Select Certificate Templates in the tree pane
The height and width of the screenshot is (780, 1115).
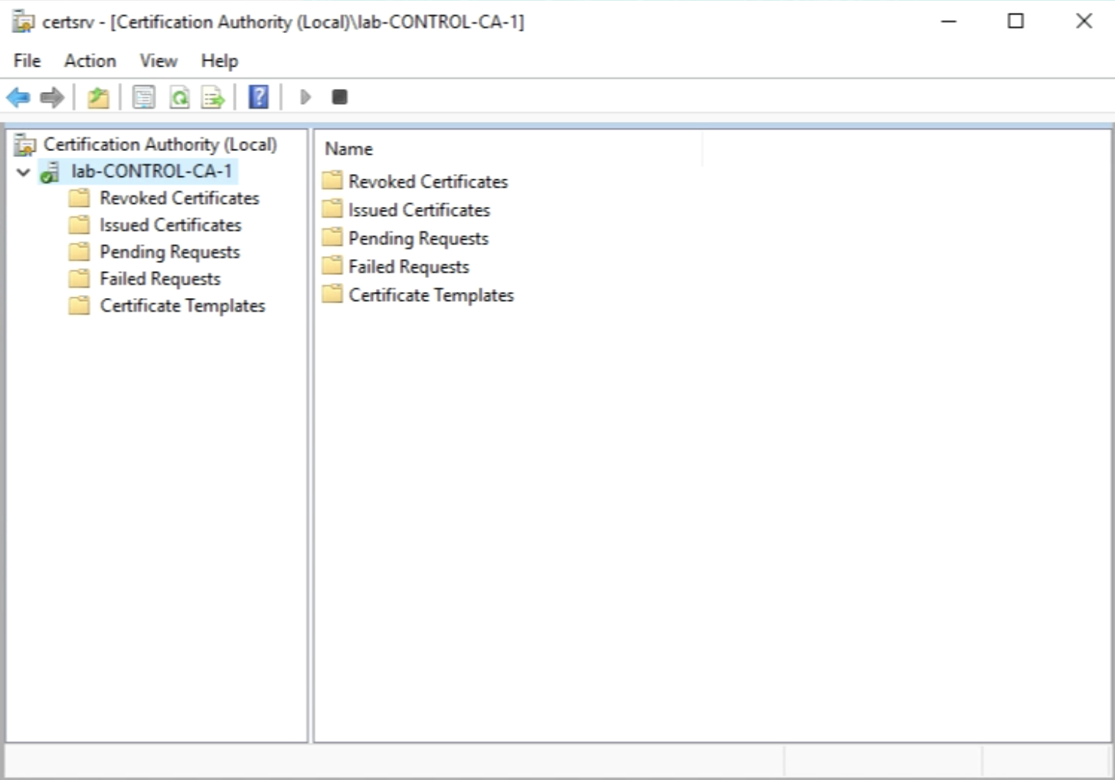click(182, 306)
